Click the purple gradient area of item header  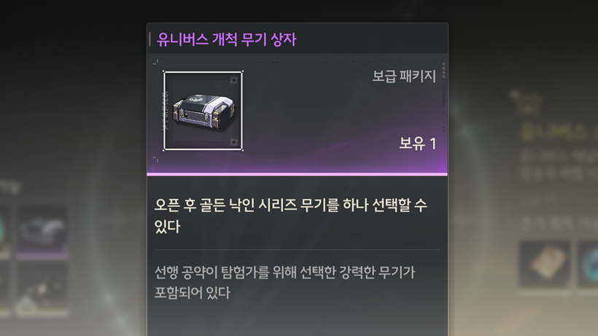297,162
